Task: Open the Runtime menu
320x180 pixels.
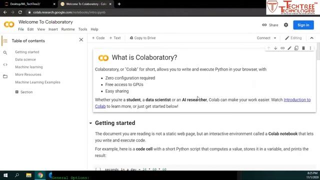Action: [68, 29]
